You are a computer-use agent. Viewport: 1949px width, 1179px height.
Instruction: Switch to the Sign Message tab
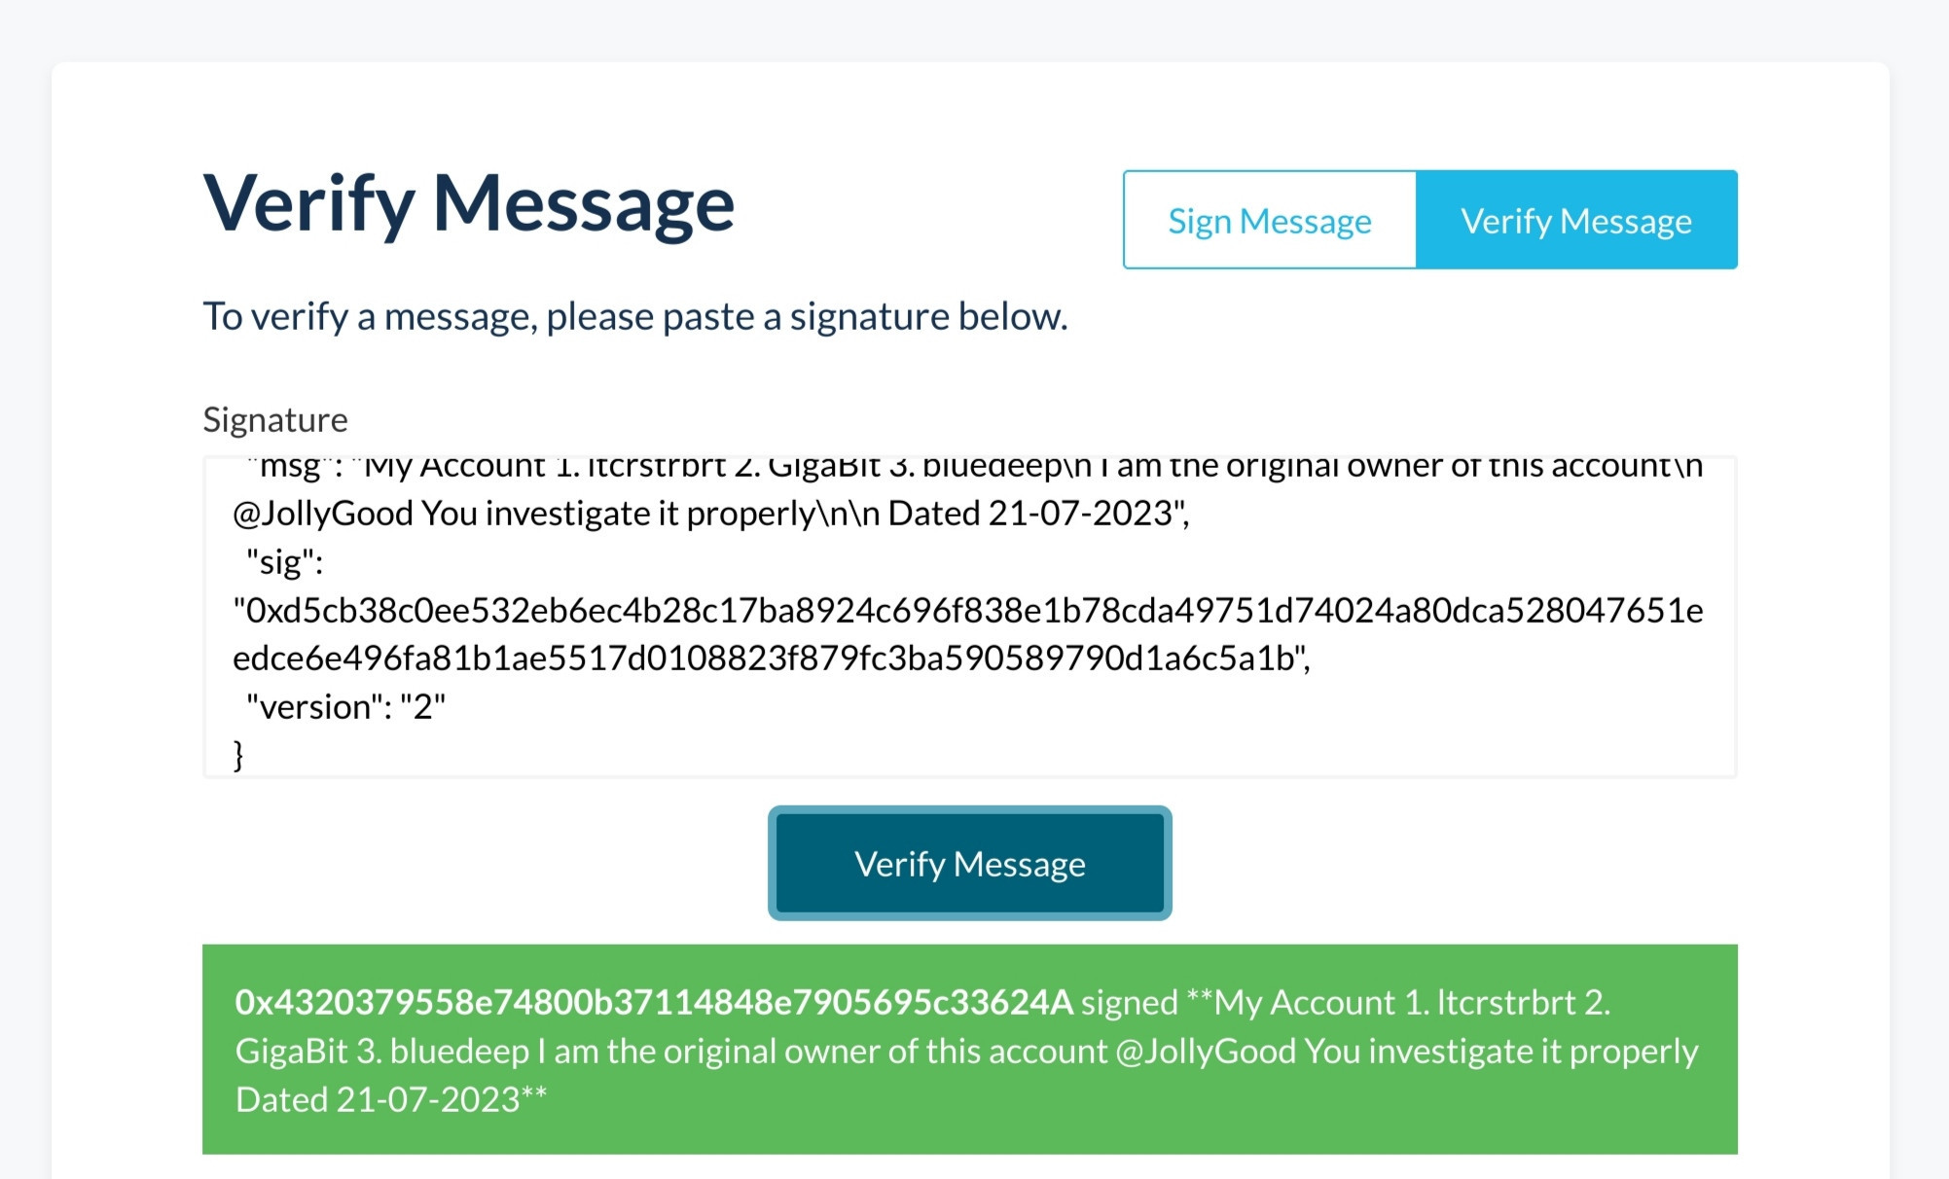tap(1270, 220)
